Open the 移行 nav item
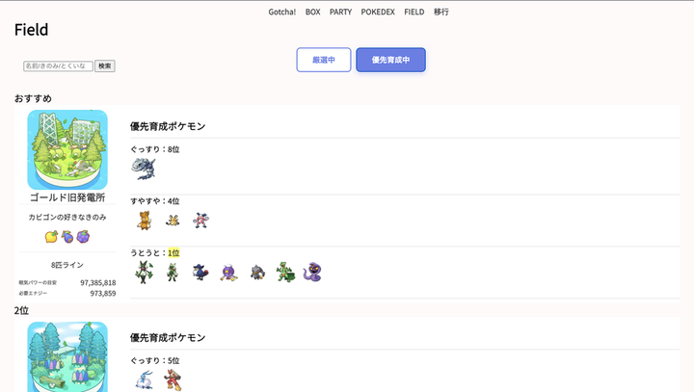 pyautogui.click(x=440, y=12)
